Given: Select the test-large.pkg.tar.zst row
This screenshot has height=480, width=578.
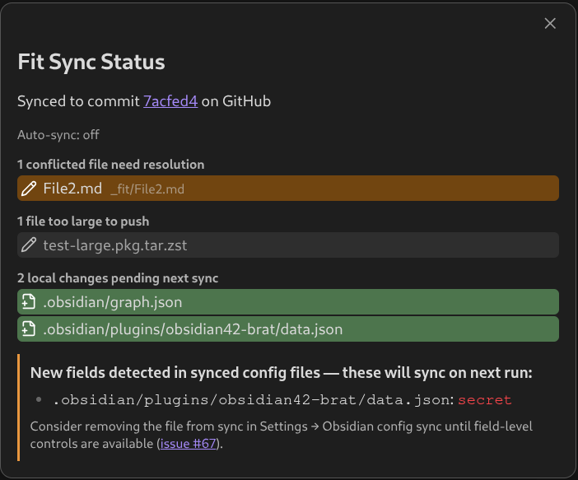Looking at the screenshot, I should click(288, 245).
